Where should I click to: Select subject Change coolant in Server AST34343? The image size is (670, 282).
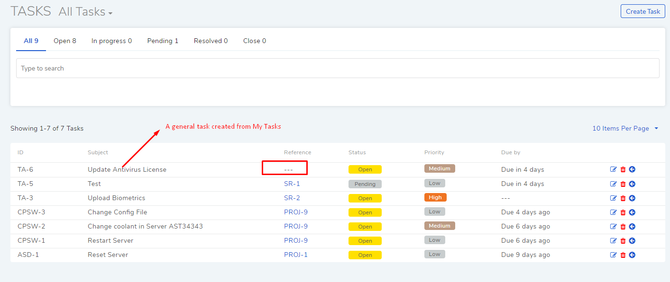[145, 226]
